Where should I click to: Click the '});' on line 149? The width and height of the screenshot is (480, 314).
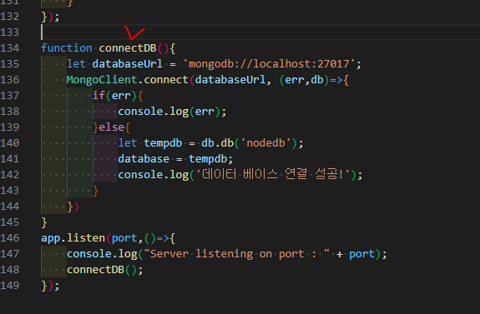coord(50,286)
